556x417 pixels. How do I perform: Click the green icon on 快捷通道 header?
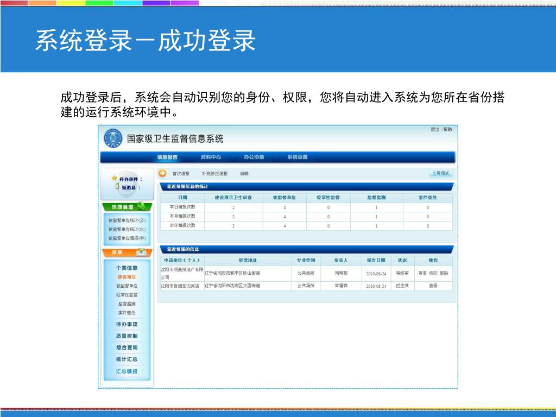[x=142, y=206]
